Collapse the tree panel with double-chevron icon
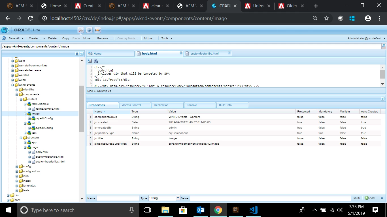This screenshot has width=387, height=217. [82, 54]
